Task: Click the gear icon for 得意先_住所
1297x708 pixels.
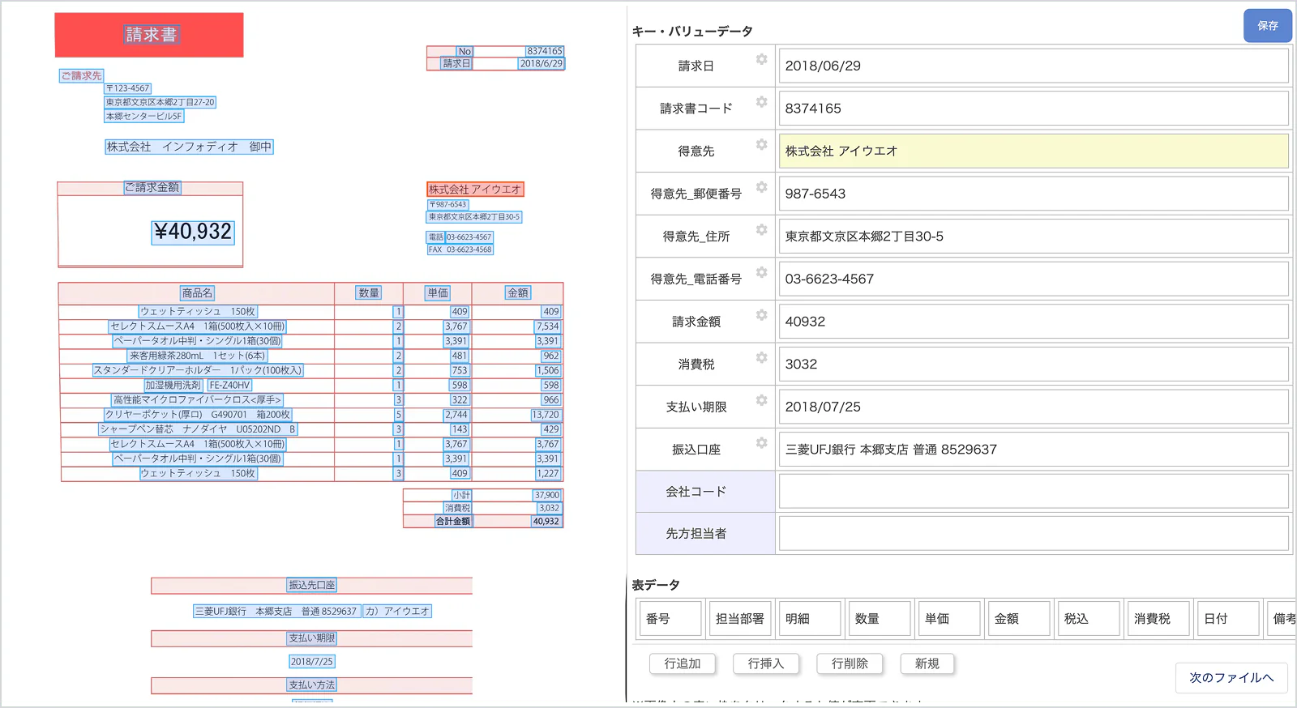Action: point(761,229)
